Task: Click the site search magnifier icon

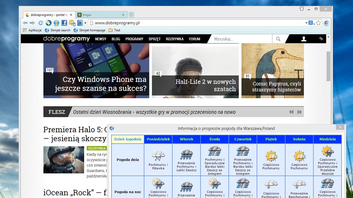Action: click(278, 39)
